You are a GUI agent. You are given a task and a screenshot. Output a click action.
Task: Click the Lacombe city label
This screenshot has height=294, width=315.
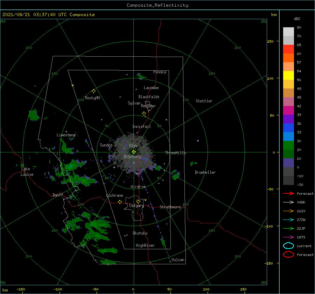click(x=151, y=88)
